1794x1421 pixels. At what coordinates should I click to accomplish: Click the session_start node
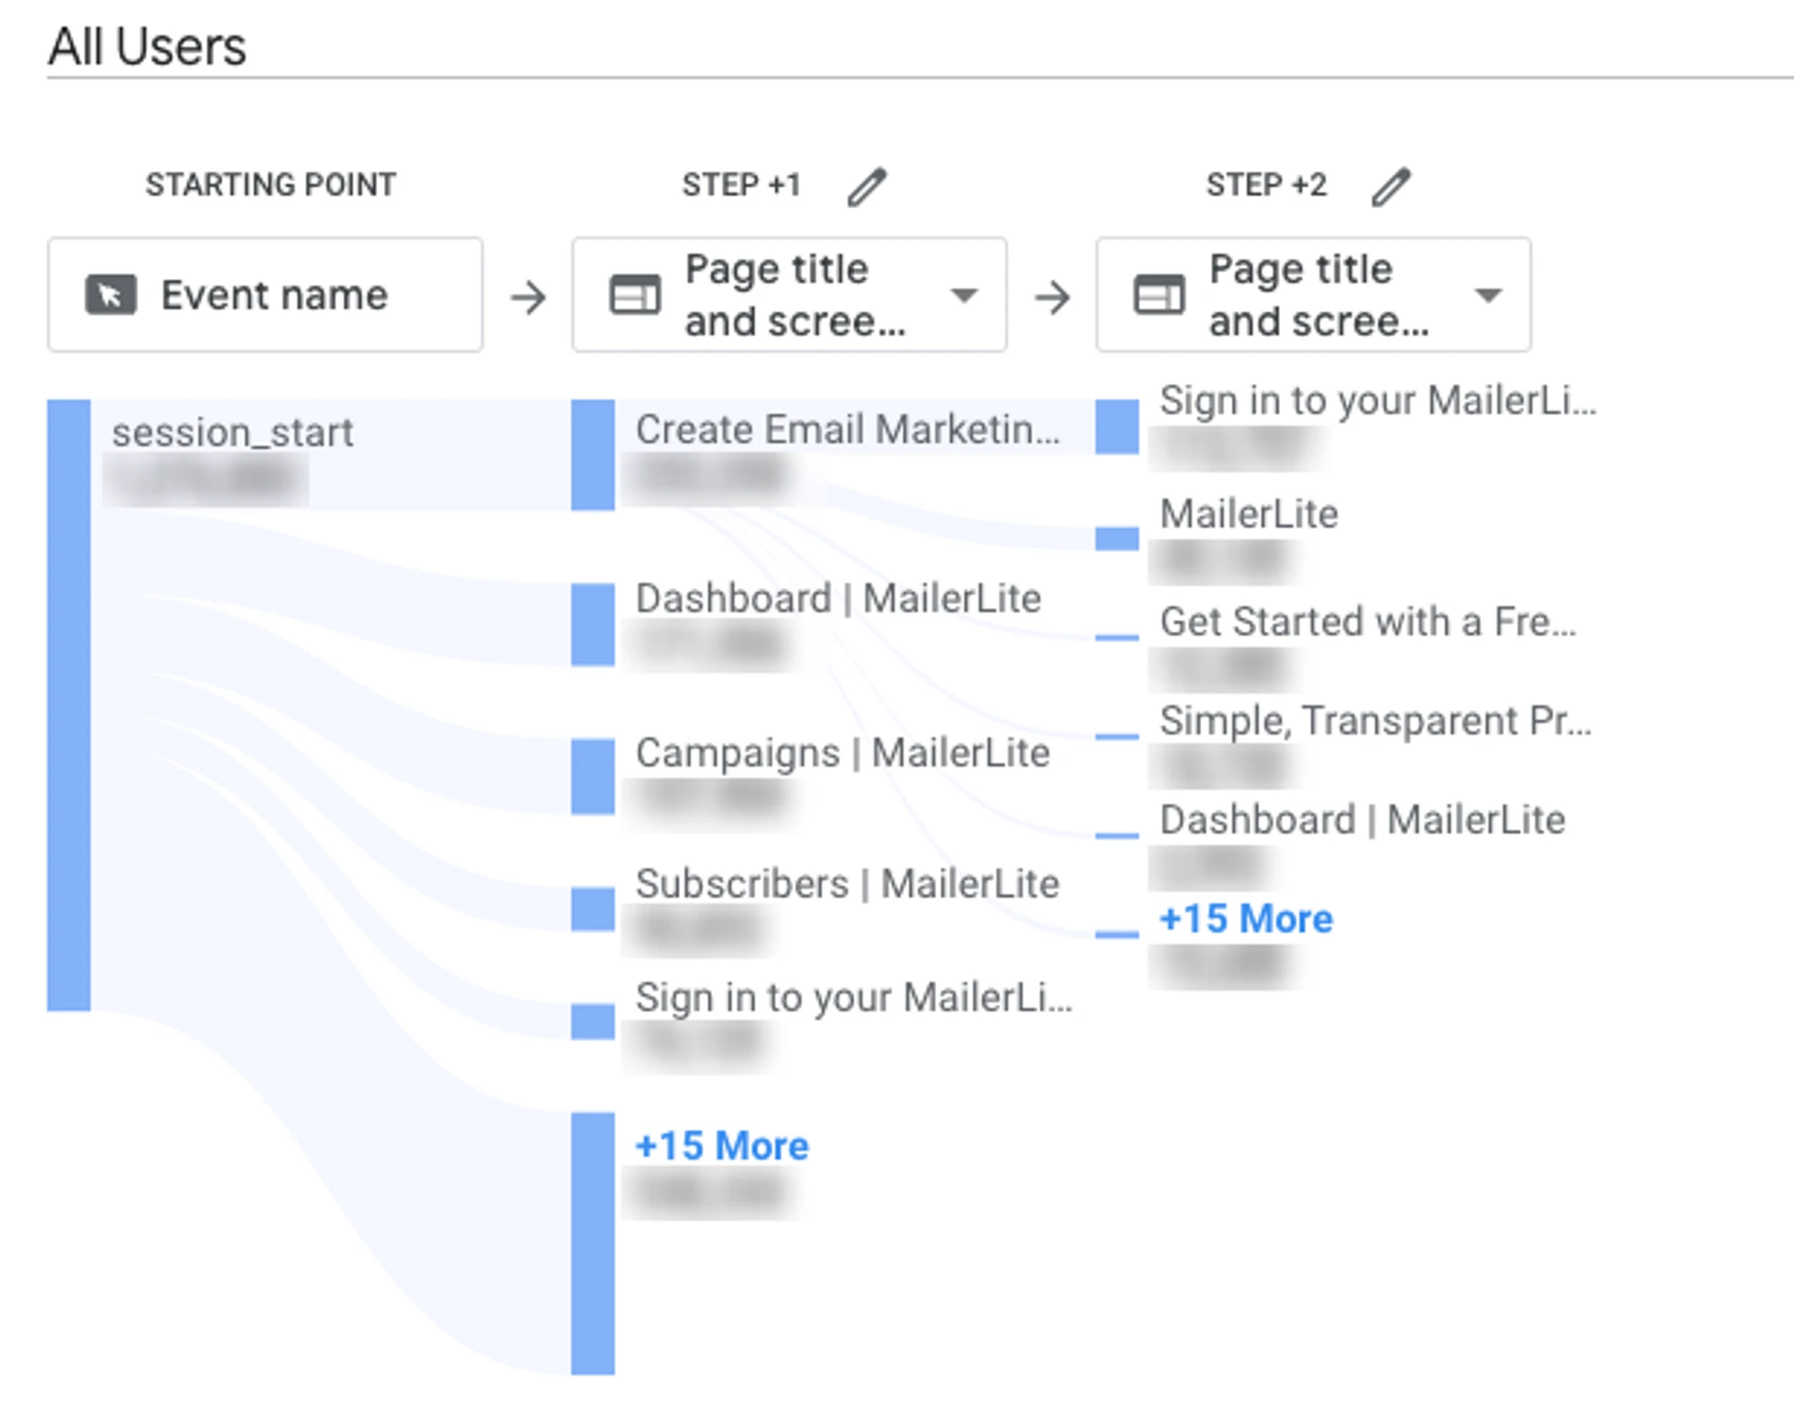(x=231, y=433)
